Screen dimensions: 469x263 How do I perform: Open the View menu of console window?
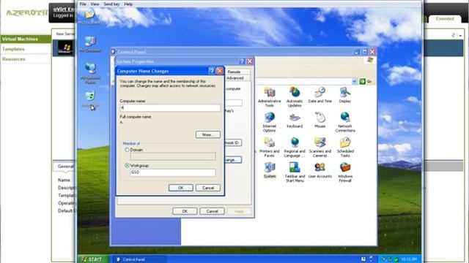pos(95,4)
